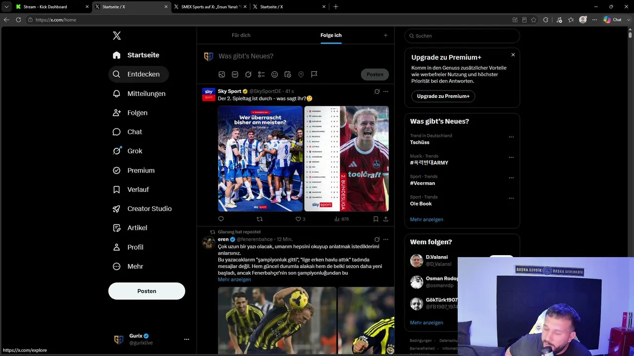Click the X logo above Startseite
This screenshot has height=356, width=634.
pos(117,36)
